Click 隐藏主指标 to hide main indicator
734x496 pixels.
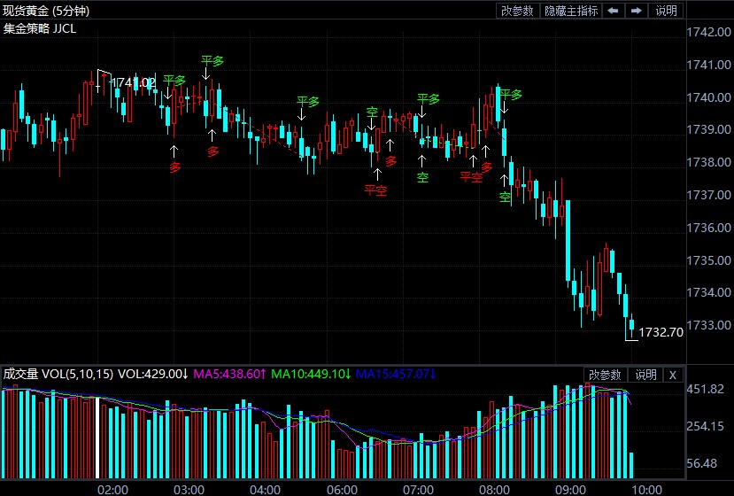571,11
